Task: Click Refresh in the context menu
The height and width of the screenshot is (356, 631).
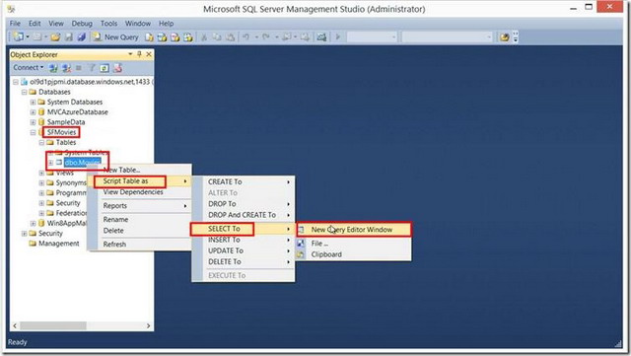Action: click(x=114, y=244)
